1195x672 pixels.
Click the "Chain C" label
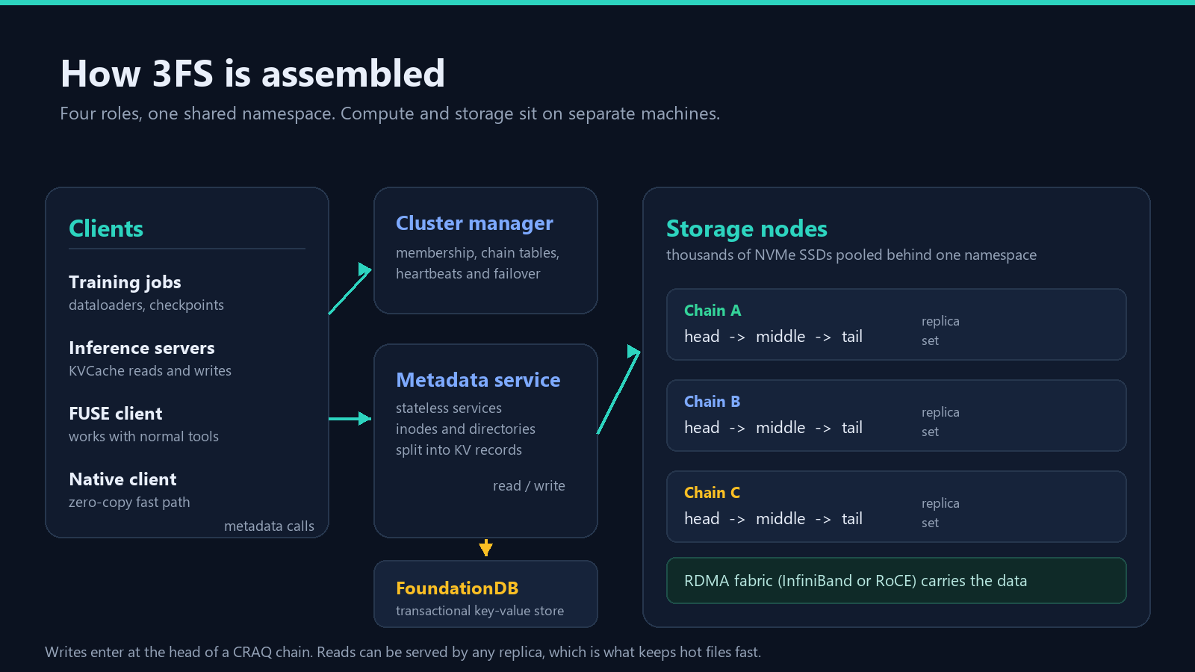(712, 493)
